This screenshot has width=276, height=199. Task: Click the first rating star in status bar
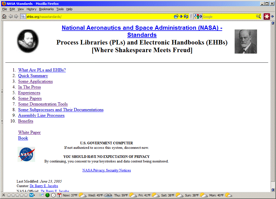(9, 195)
